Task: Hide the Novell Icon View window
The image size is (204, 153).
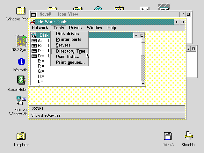Action: (x=183, y=14)
